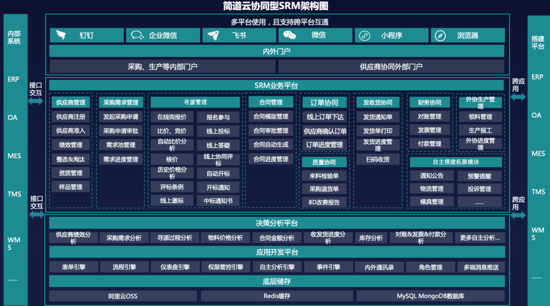Select the 决策分析平台 header
This screenshot has width=550, height=306.
pos(277,223)
